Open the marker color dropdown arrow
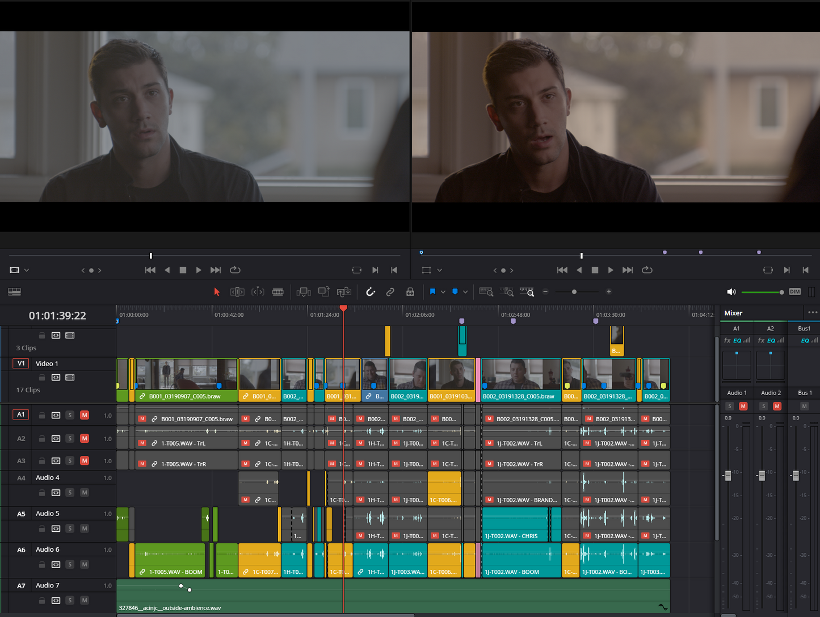 coord(465,292)
